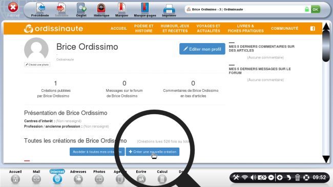Click the zoom-in plus tray icon
333x187 pixels.
click(x=280, y=177)
